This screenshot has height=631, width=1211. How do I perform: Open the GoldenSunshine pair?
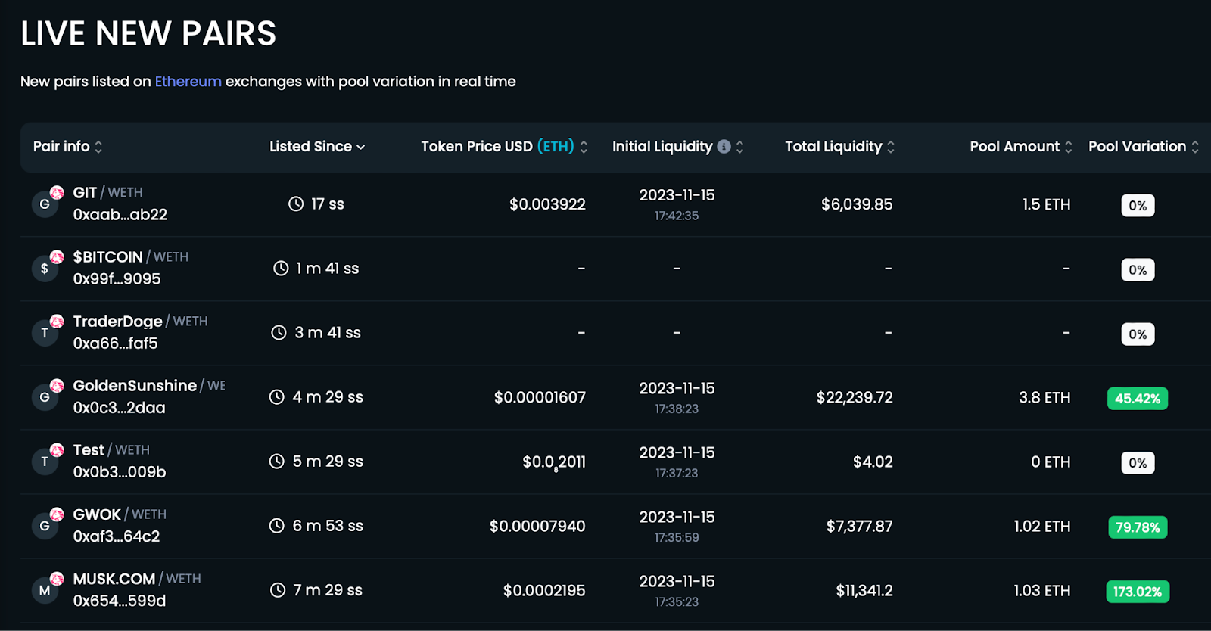click(149, 386)
